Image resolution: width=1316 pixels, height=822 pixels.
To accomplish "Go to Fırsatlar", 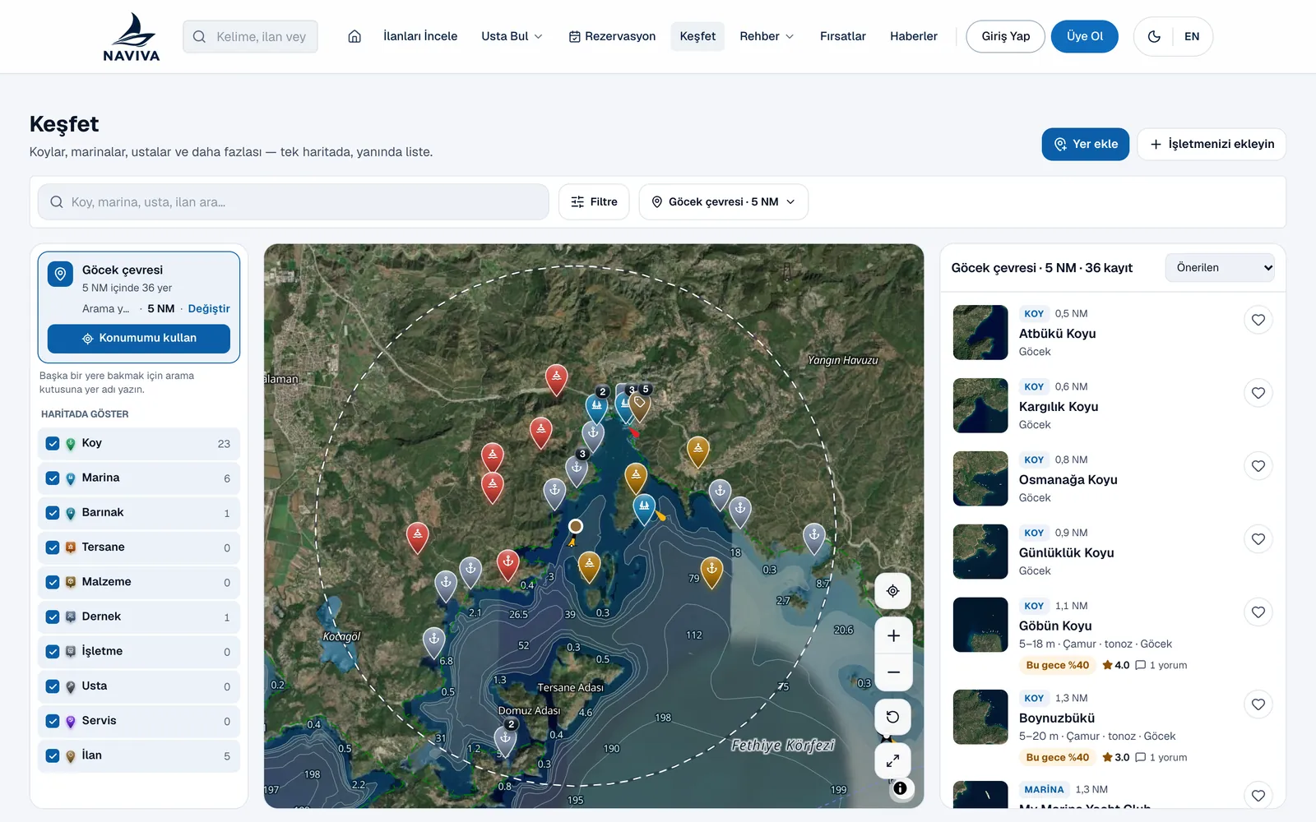I will 842,36.
